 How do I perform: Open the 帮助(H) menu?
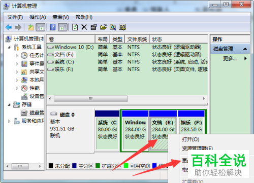pyautogui.click(x=84, y=17)
